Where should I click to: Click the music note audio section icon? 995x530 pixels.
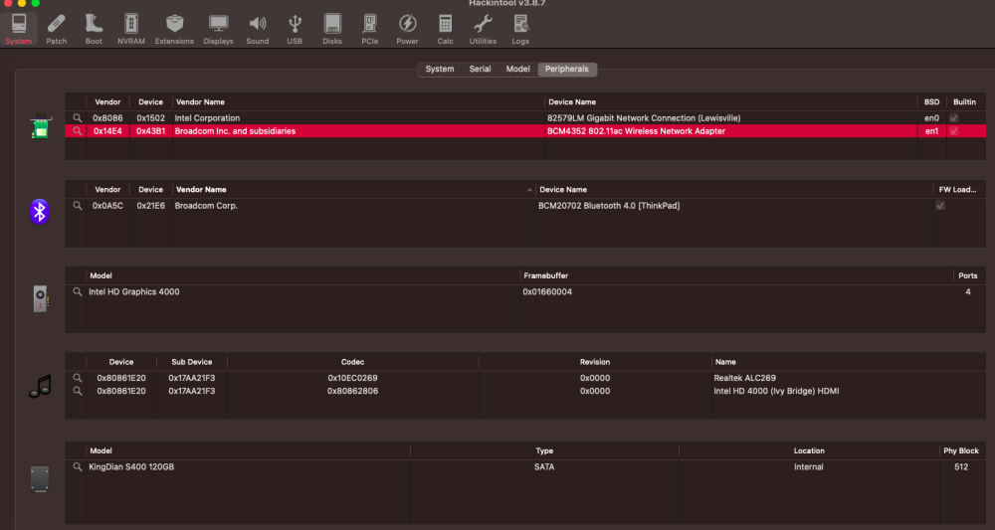tap(40, 386)
